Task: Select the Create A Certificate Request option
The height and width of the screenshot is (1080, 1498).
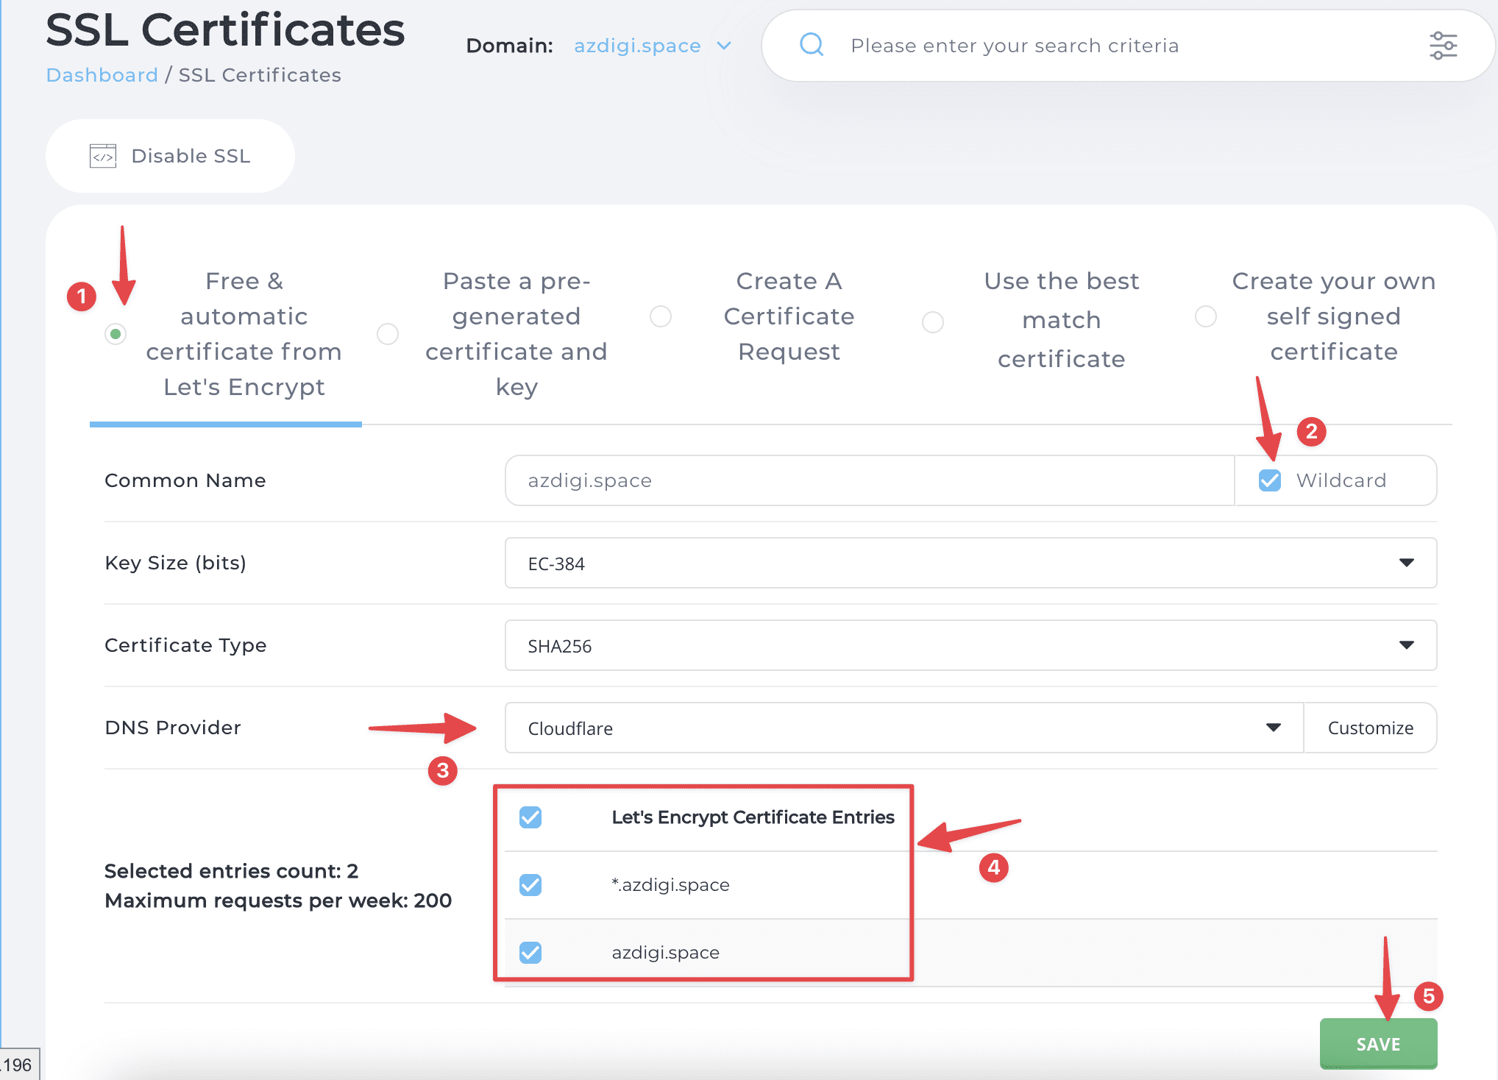Action: pos(661,316)
